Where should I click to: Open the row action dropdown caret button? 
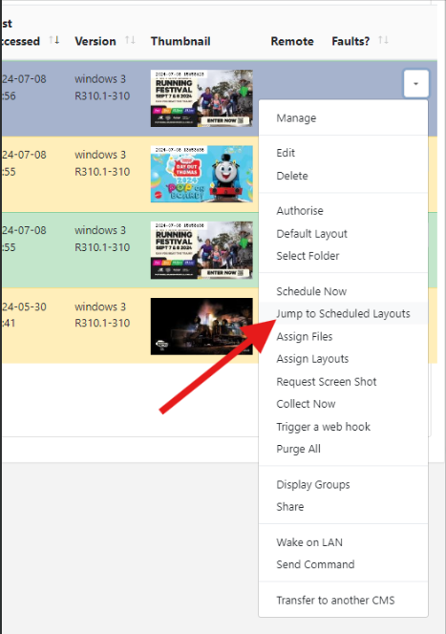(x=415, y=84)
